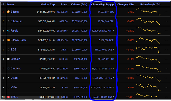Viewport: 171px width, 101px height.
Task: Open Bitcoin's 7-day price graph
Action: [x=148, y=12]
